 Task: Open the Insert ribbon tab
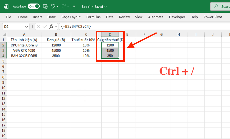point(38,17)
